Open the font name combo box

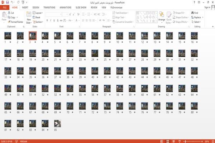(x=53, y=14)
